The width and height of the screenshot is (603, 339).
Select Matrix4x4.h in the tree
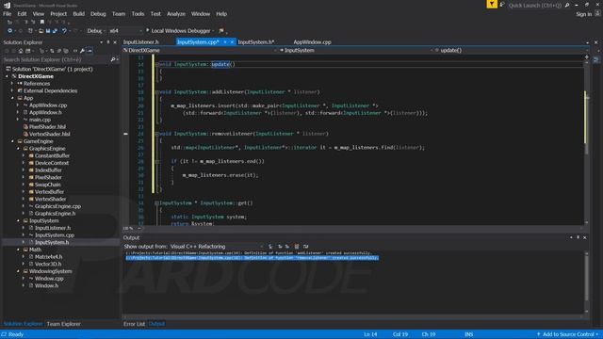48,257
